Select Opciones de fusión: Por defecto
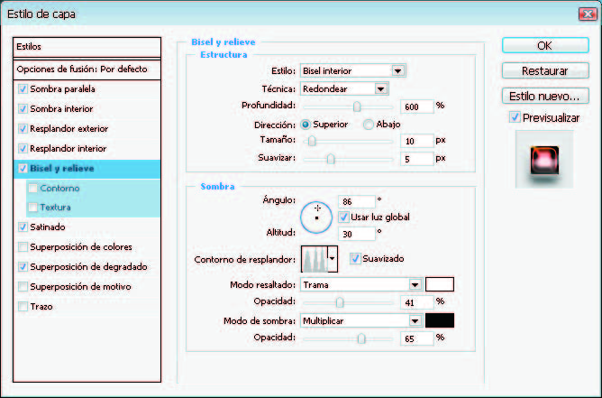 87,69
